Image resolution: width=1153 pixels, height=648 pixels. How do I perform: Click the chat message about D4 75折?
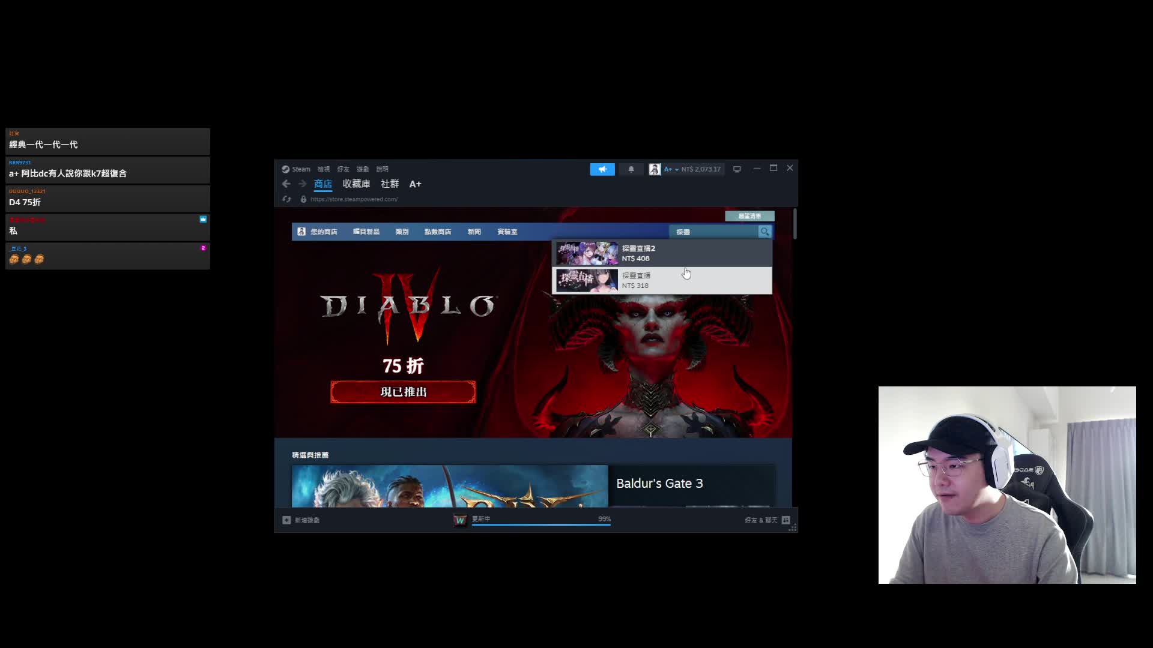pos(107,199)
